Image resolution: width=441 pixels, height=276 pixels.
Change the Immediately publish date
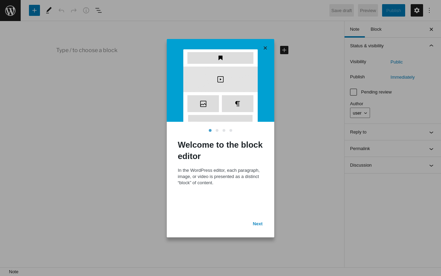(403, 77)
